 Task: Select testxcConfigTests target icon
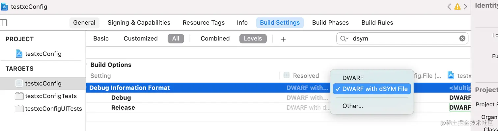(19, 96)
